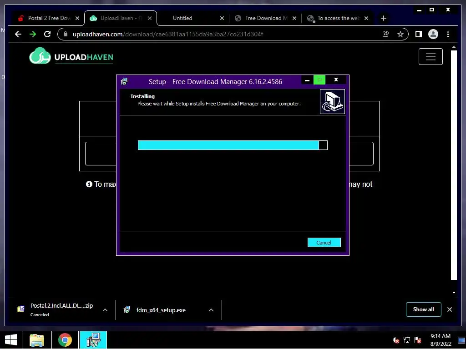Image resolution: width=466 pixels, height=349 pixels.
Task: Open Chrome side panel icon
Action: 419,34
